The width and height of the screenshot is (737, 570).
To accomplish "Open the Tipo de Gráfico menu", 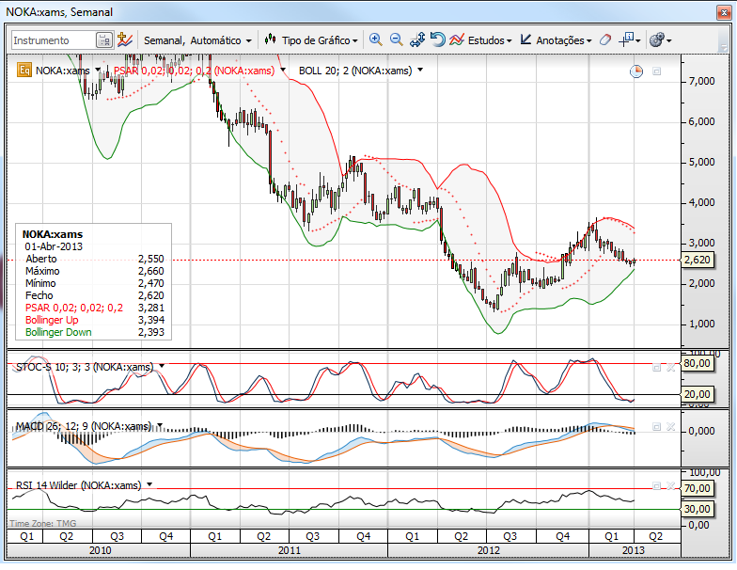I will pos(311,40).
